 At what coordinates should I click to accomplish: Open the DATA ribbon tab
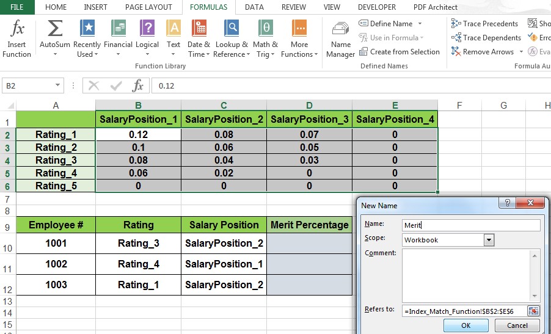[254, 7]
